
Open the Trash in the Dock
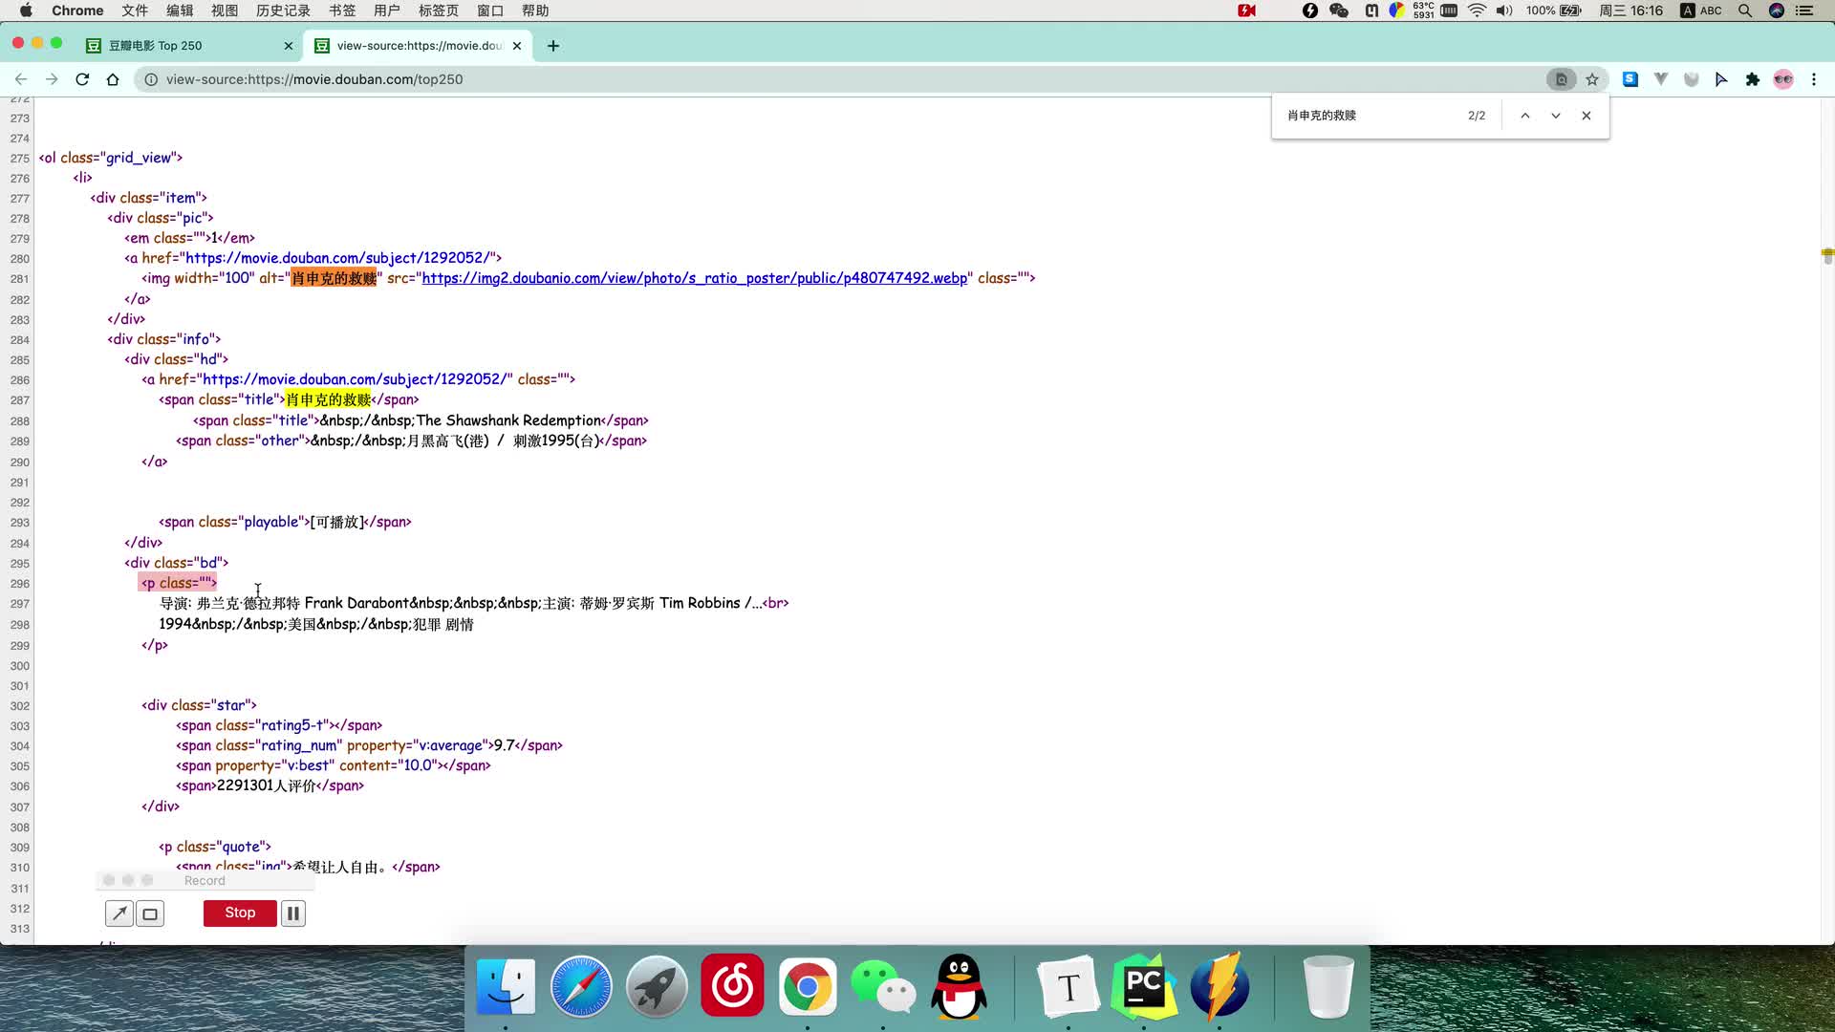pyautogui.click(x=1328, y=986)
